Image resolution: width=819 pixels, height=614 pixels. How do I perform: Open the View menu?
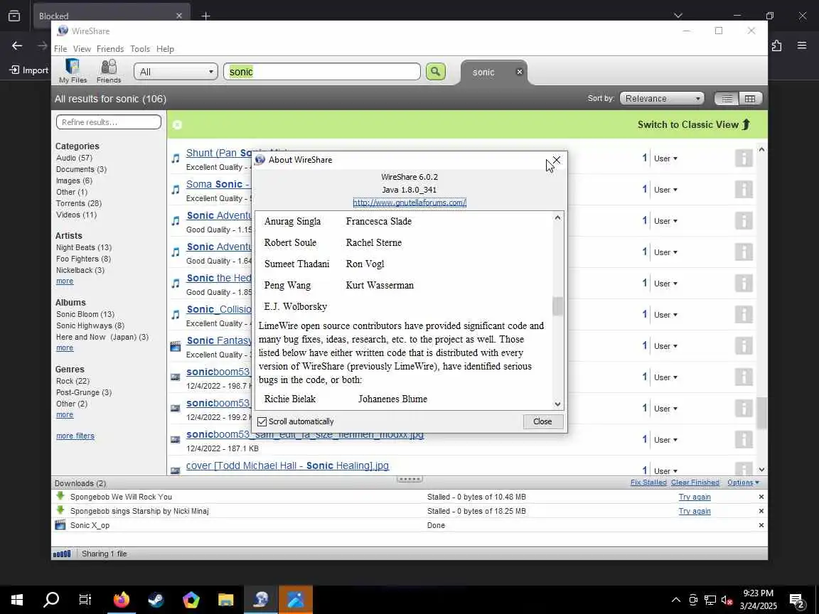[x=82, y=48]
